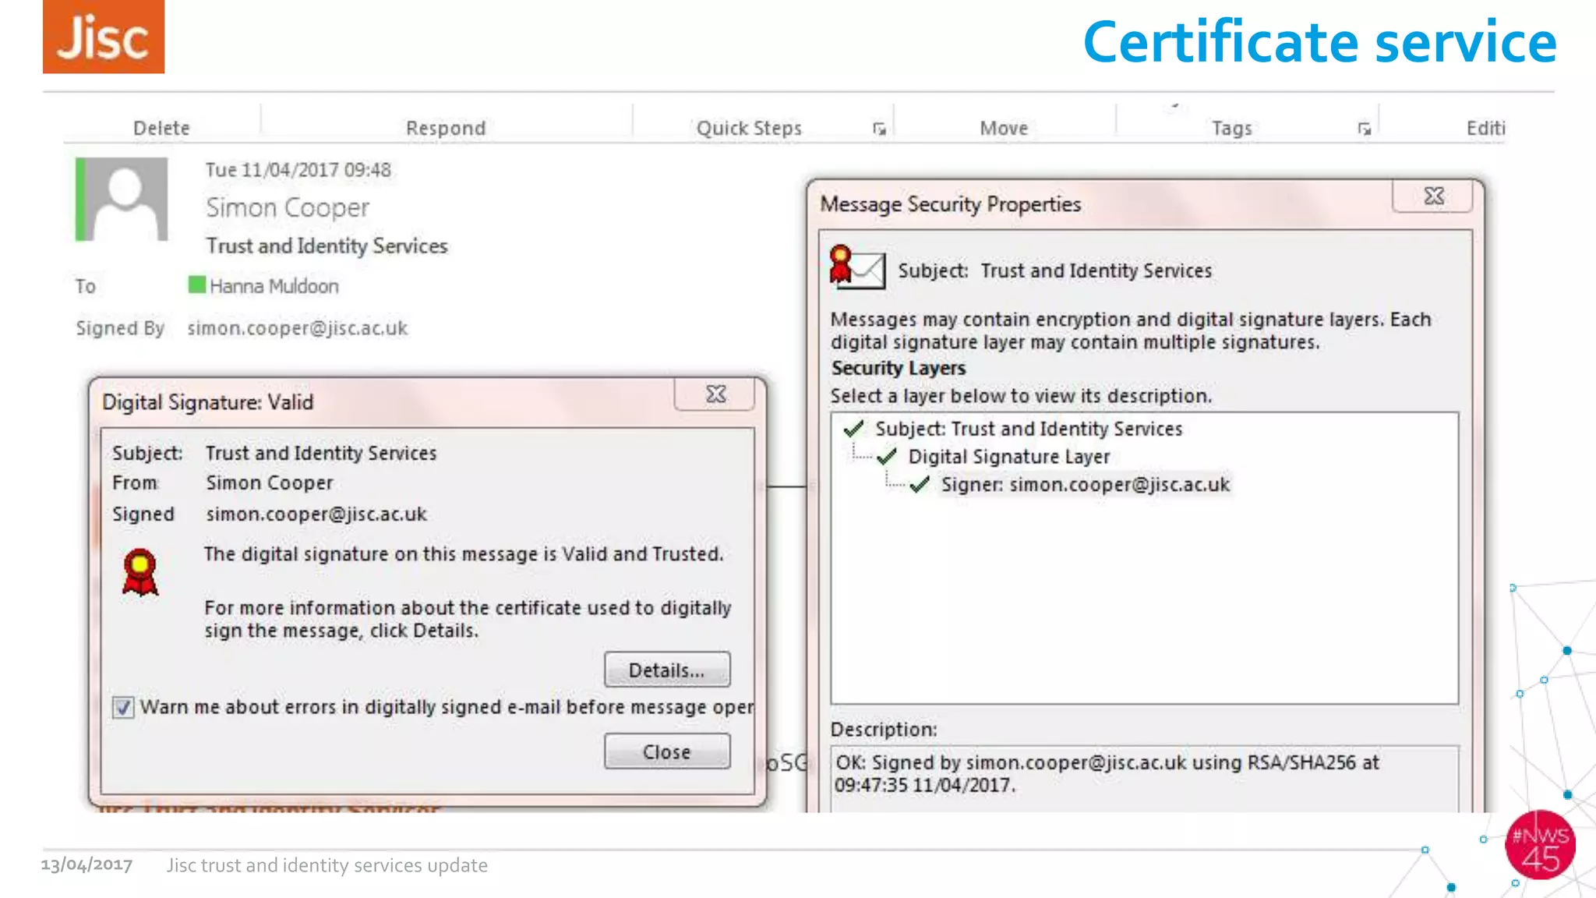This screenshot has width=1596, height=898.
Task: Open certificate Details button
Action: tap(667, 670)
